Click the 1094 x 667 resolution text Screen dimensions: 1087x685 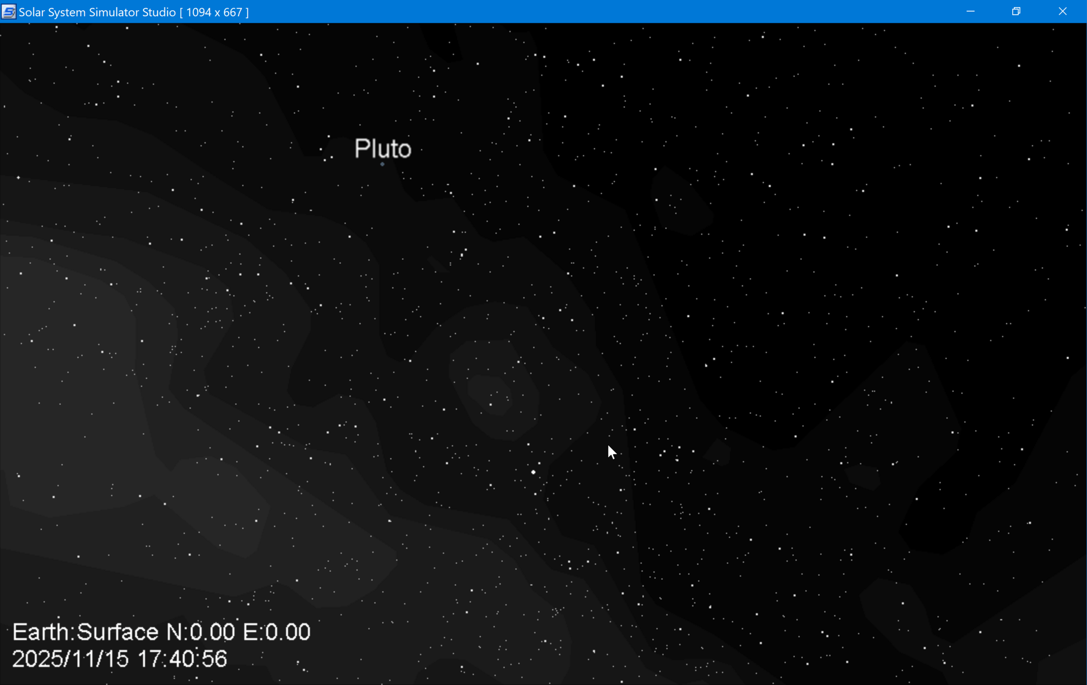click(214, 12)
